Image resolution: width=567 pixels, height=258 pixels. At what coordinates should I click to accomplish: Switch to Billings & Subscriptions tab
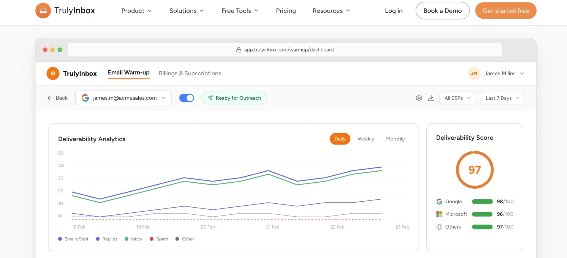[x=190, y=73]
